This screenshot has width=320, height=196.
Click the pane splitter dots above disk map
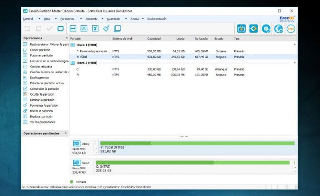[x=184, y=136]
